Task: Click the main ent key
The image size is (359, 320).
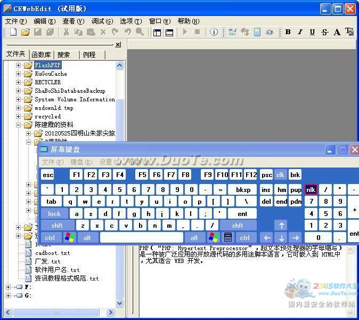Action: (242, 214)
